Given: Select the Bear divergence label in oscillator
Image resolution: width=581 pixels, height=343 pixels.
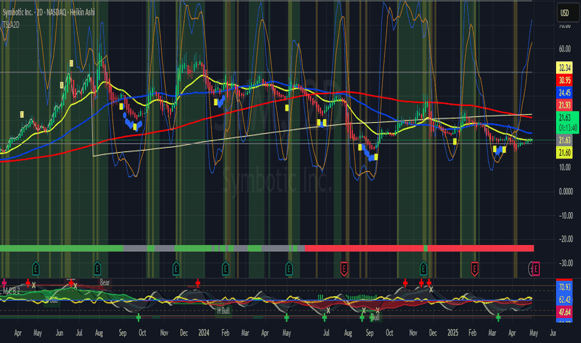Looking at the screenshot, I should (105, 283).
